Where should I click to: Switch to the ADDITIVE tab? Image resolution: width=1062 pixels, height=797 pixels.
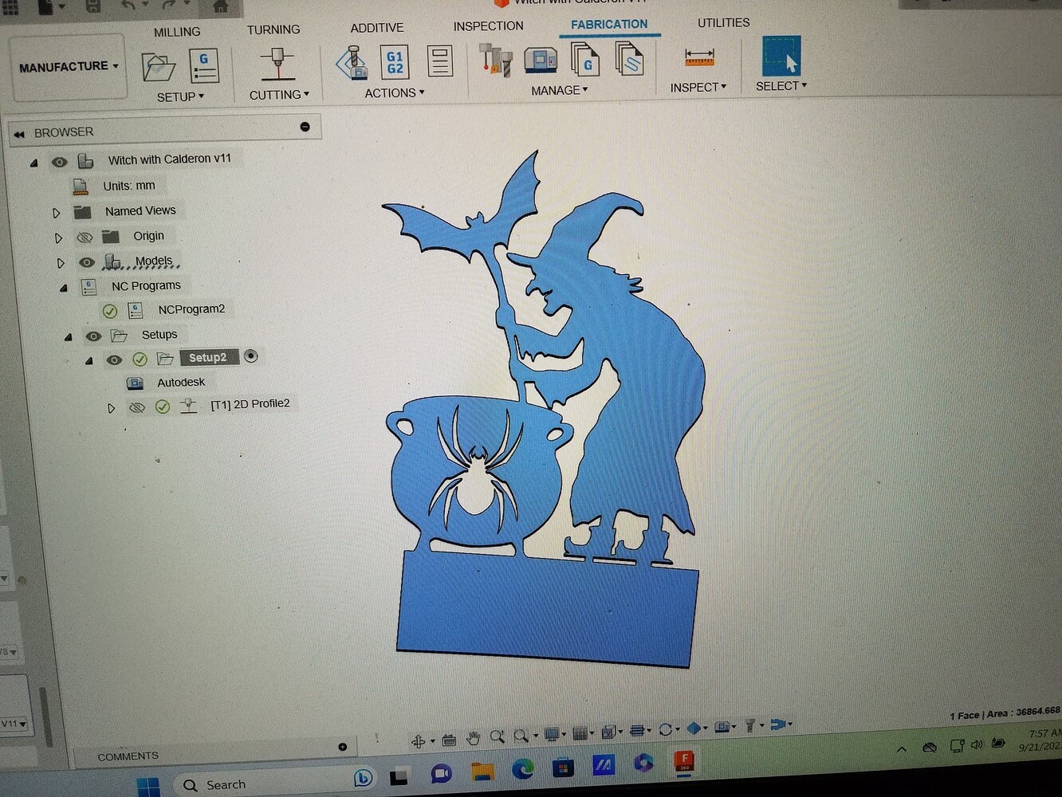click(x=376, y=28)
